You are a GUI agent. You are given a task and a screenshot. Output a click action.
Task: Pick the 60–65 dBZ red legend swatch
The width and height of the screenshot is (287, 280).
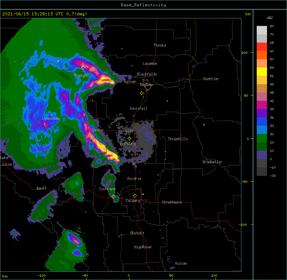point(262,47)
